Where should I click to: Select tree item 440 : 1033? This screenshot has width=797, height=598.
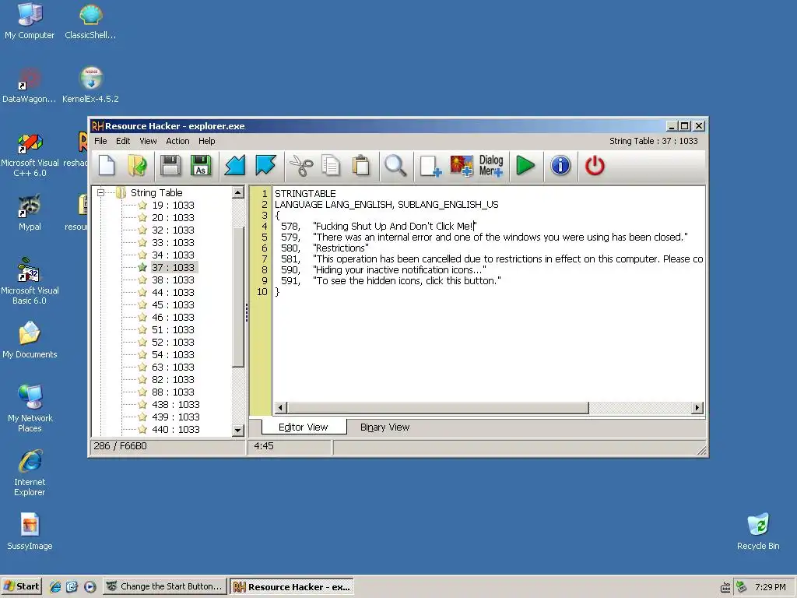tap(175, 430)
